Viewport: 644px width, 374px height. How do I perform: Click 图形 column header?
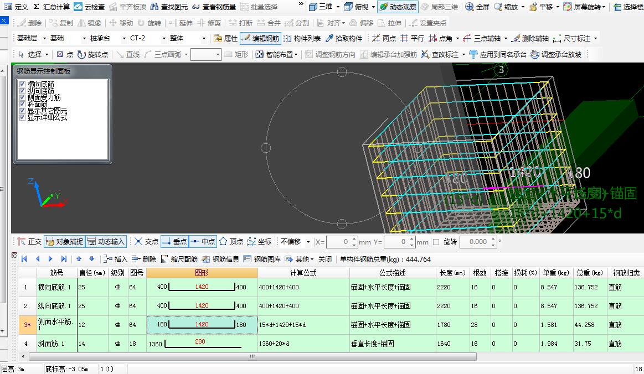coord(202,273)
